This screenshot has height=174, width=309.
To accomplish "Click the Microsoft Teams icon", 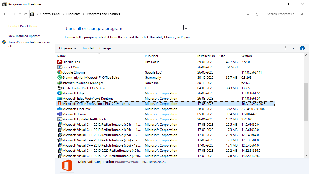I will click(x=59, y=114).
